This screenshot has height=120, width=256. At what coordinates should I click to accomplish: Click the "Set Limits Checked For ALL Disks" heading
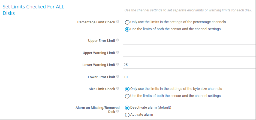(33, 10)
